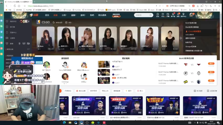Select 直播 in the Douyu nav
223x125 pixels.
(x=55, y=15)
